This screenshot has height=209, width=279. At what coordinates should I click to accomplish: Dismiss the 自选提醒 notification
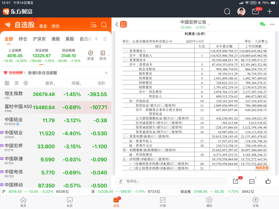coord(106,73)
